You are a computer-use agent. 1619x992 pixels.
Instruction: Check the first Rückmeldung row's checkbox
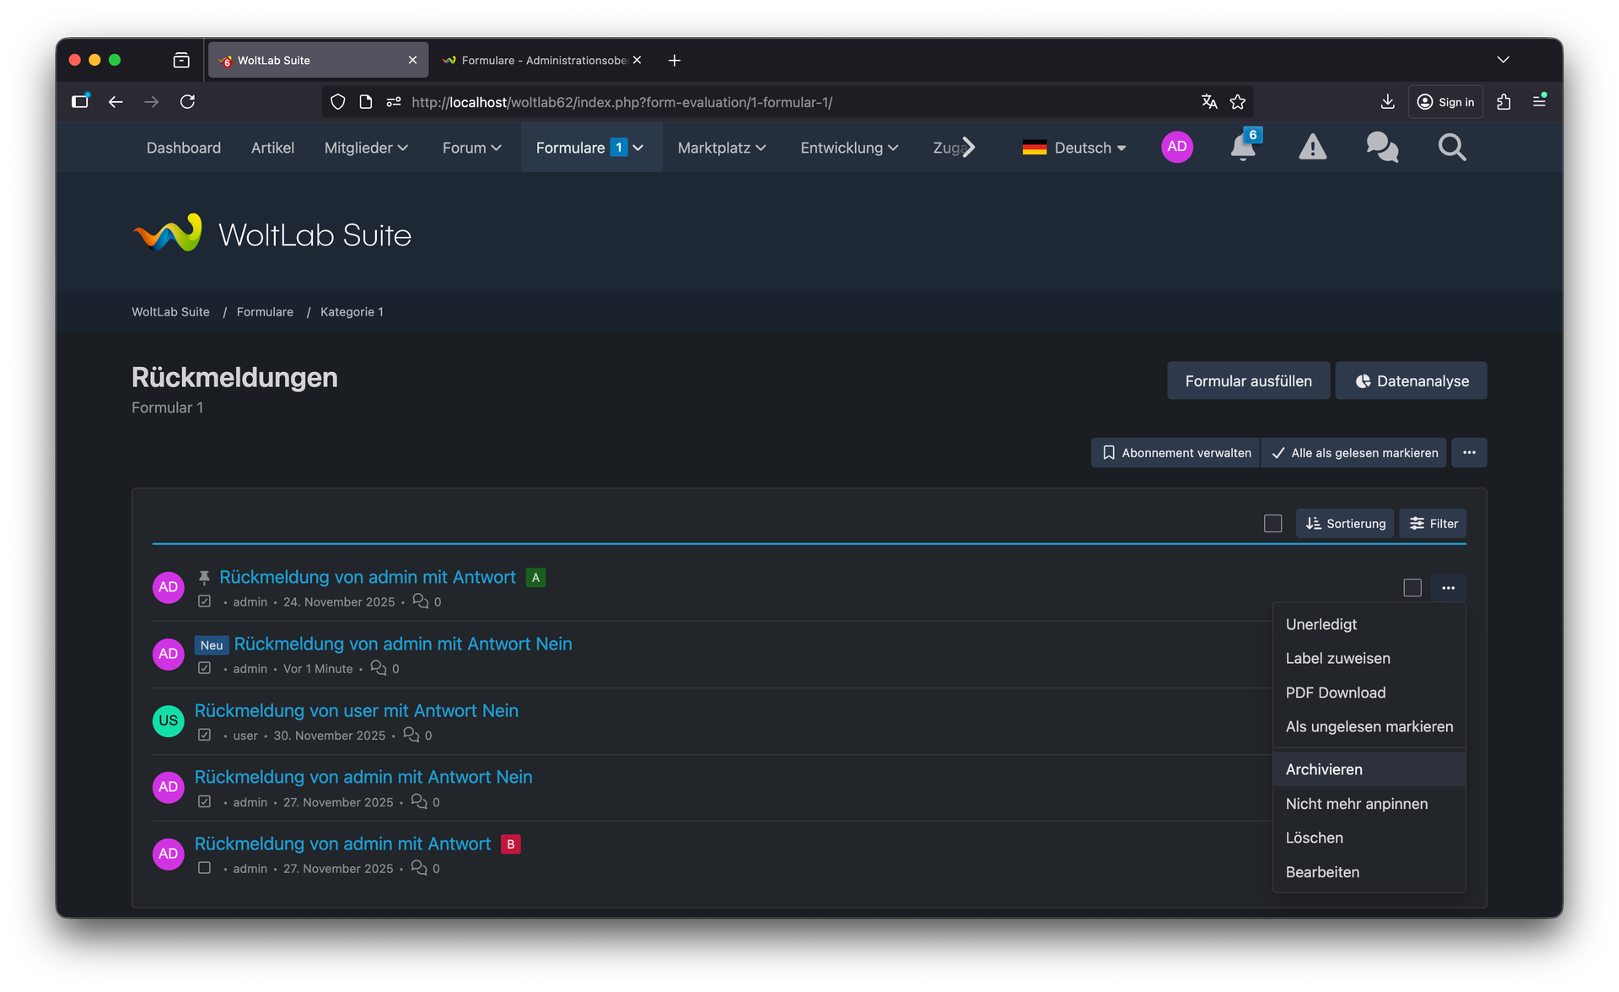coord(1412,588)
